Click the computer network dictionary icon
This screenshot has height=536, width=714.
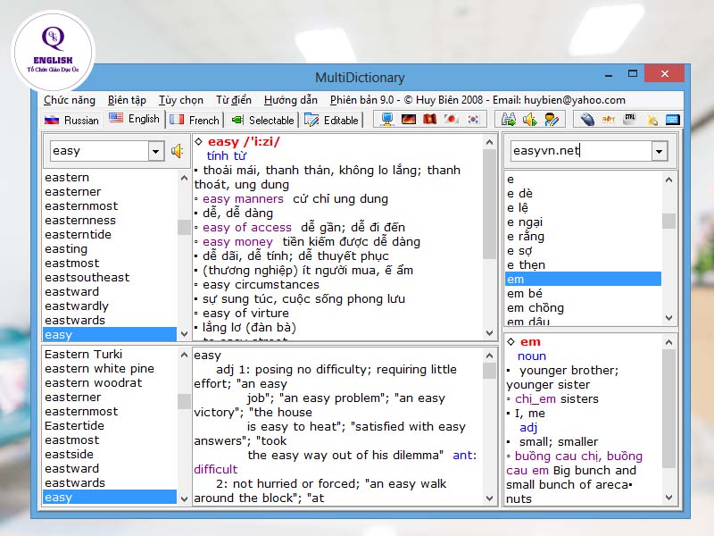pyautogui.click(x=387, y=120)
